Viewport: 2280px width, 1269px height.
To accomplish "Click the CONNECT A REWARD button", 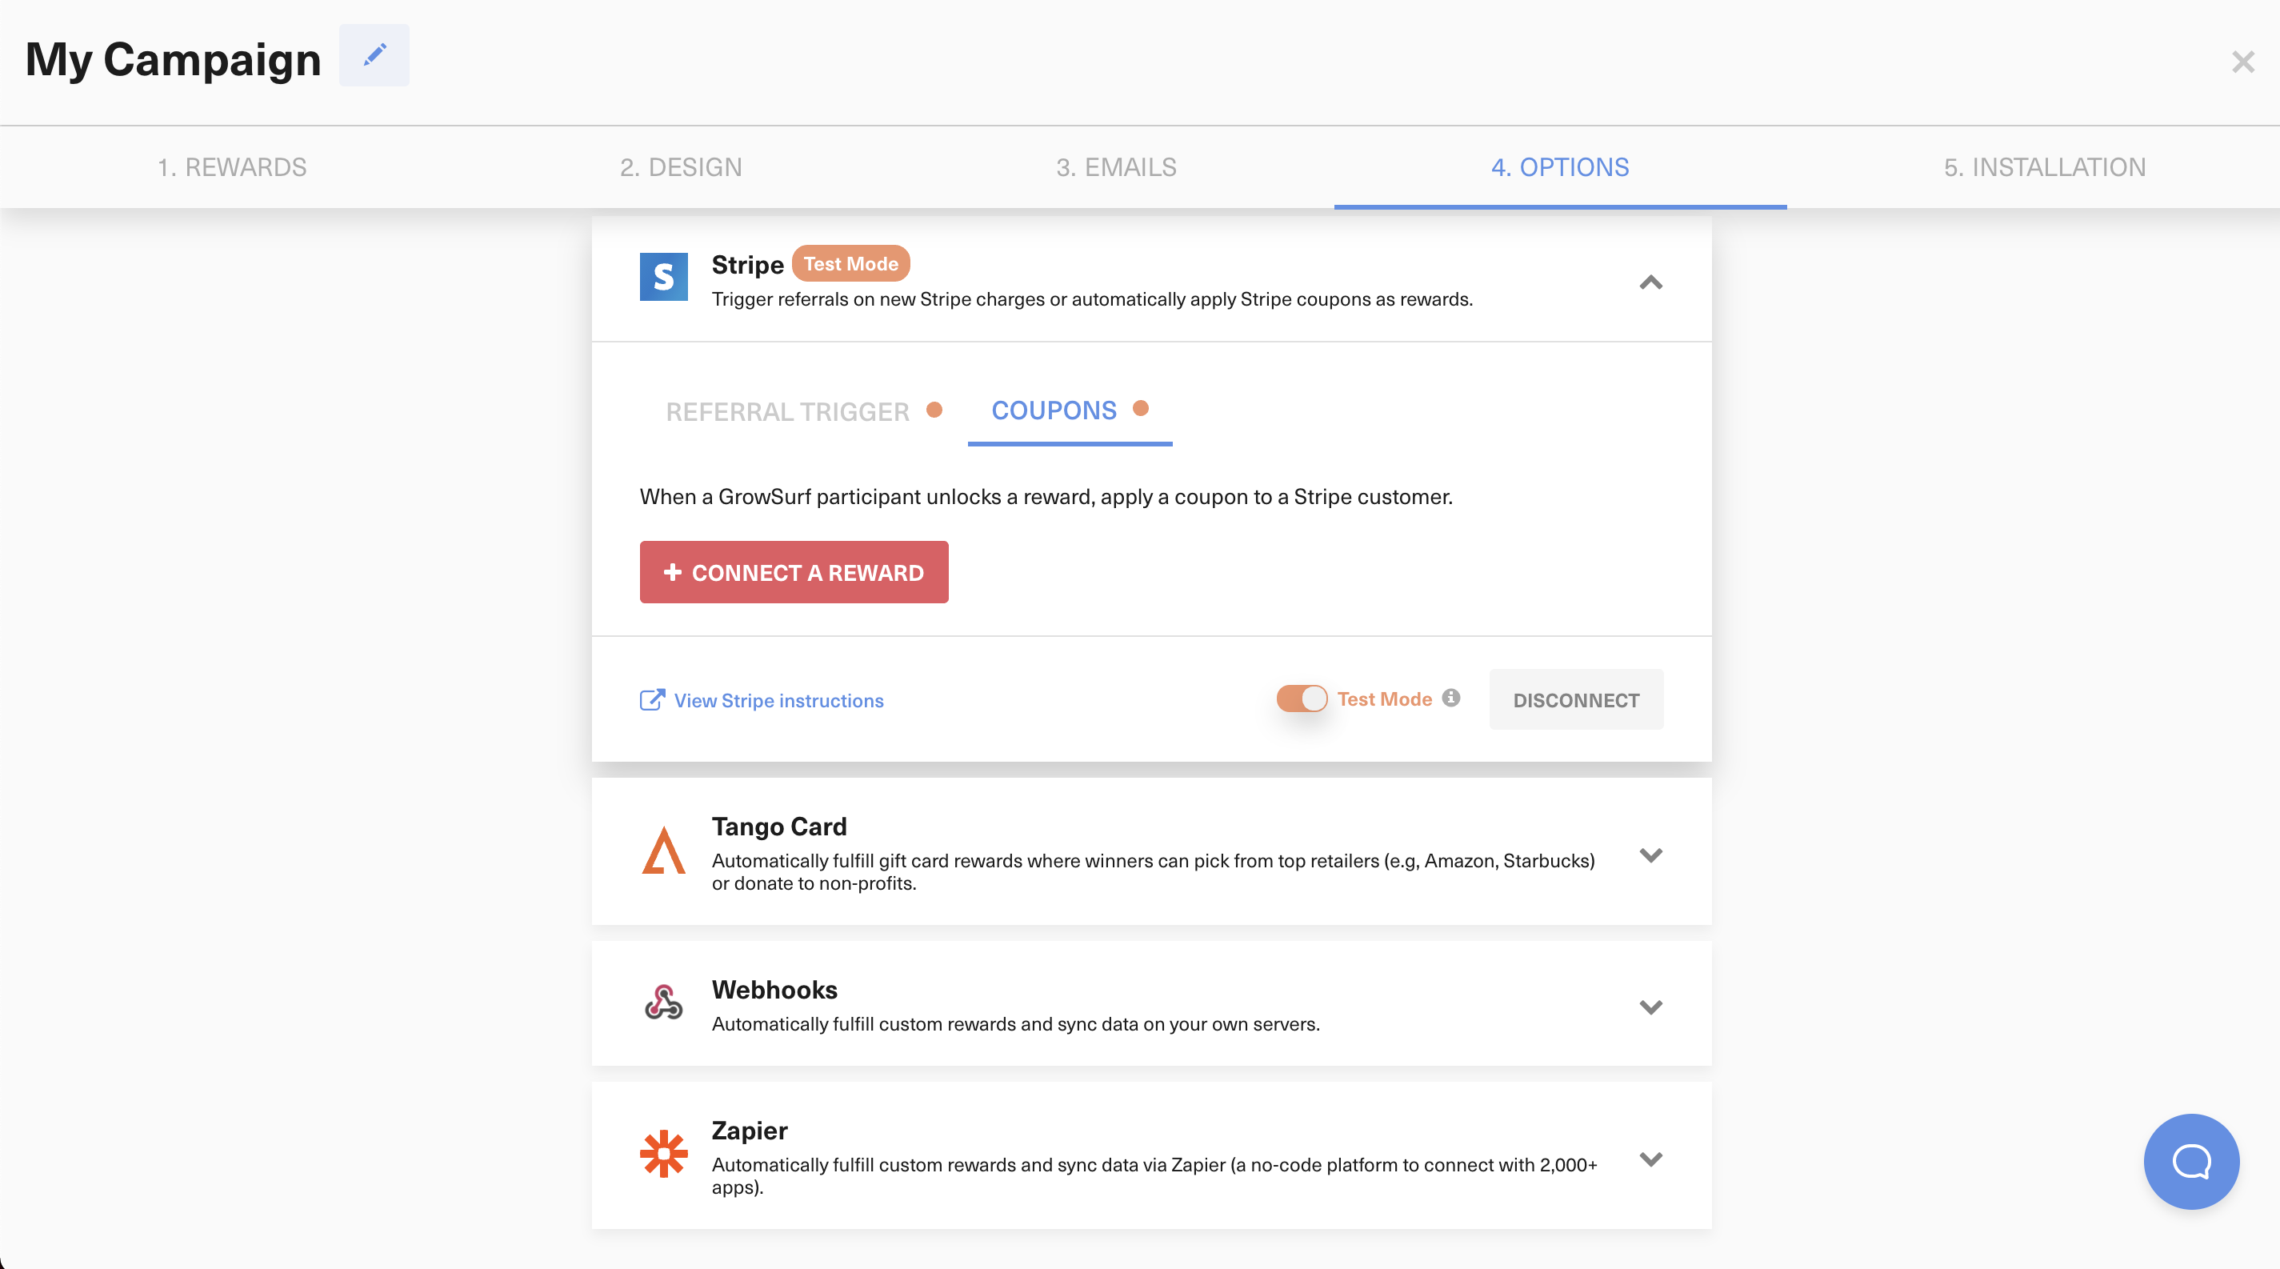I will (795, 570).
